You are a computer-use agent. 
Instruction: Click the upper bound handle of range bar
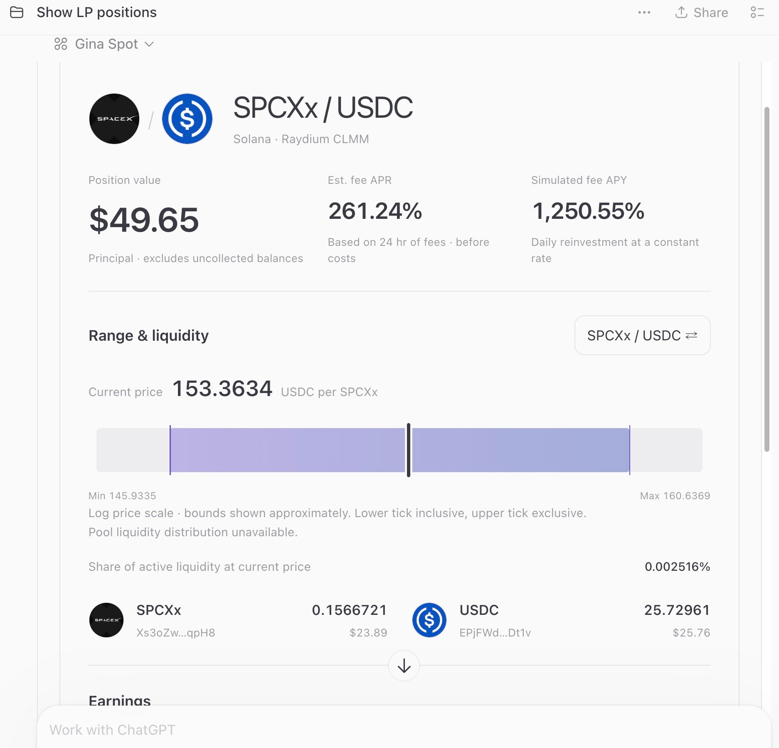click(x=630, y=450)
